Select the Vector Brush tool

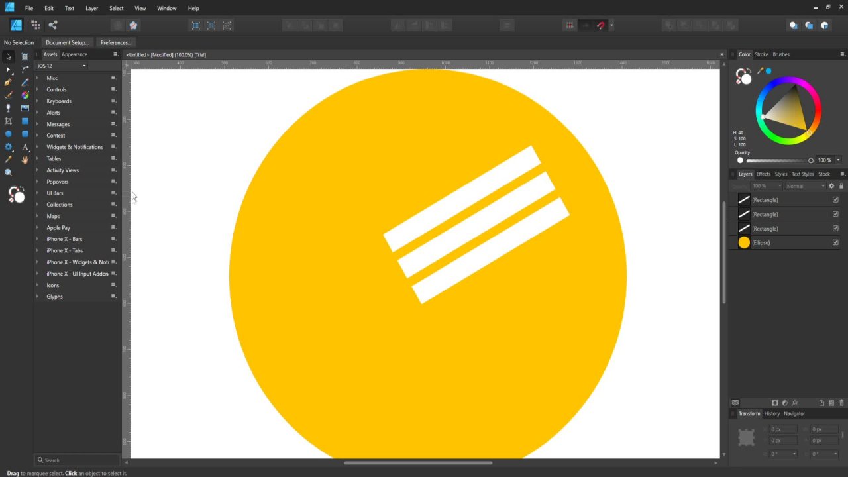[8, 95]
